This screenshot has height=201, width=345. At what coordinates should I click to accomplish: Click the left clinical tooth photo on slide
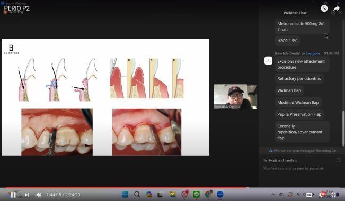[57, 132]
